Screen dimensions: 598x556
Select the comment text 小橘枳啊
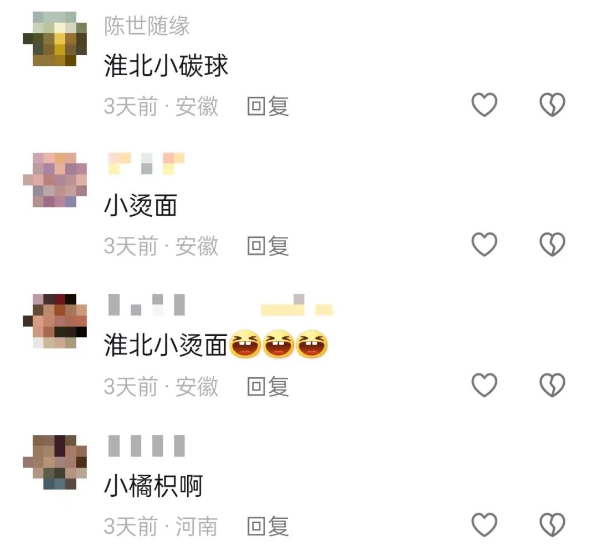click(x=153, y=486)
